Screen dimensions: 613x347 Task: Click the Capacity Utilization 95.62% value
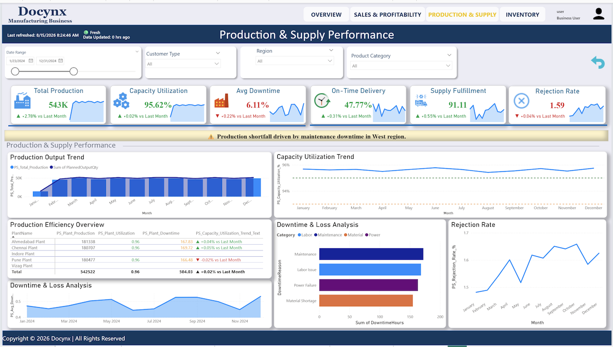point(158,105)
